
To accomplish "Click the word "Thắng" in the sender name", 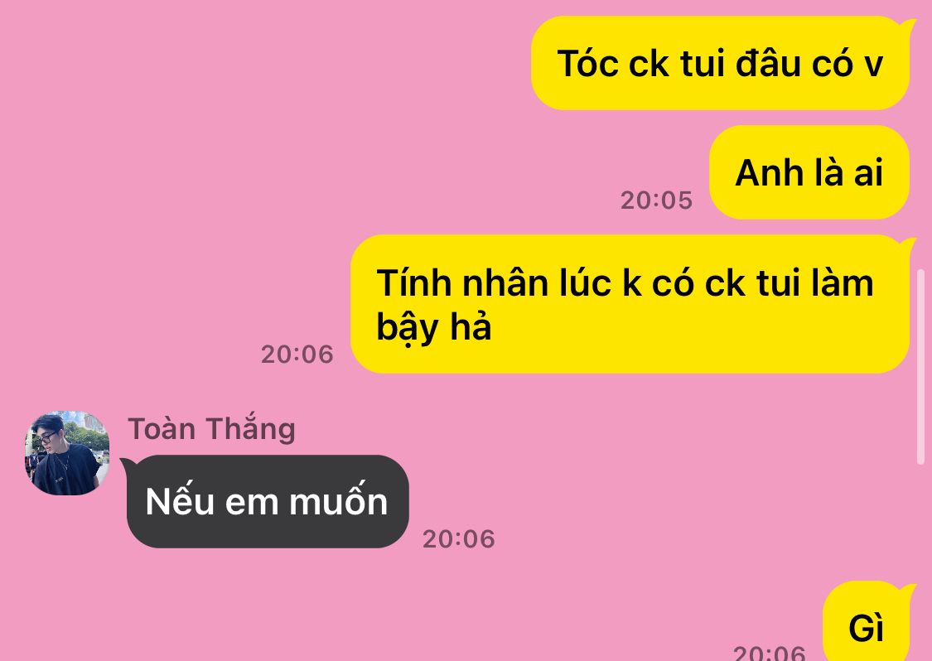I will [250, 428].
